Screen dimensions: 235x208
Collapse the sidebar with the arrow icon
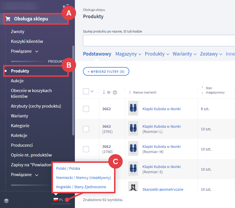(x=65, y=6)
